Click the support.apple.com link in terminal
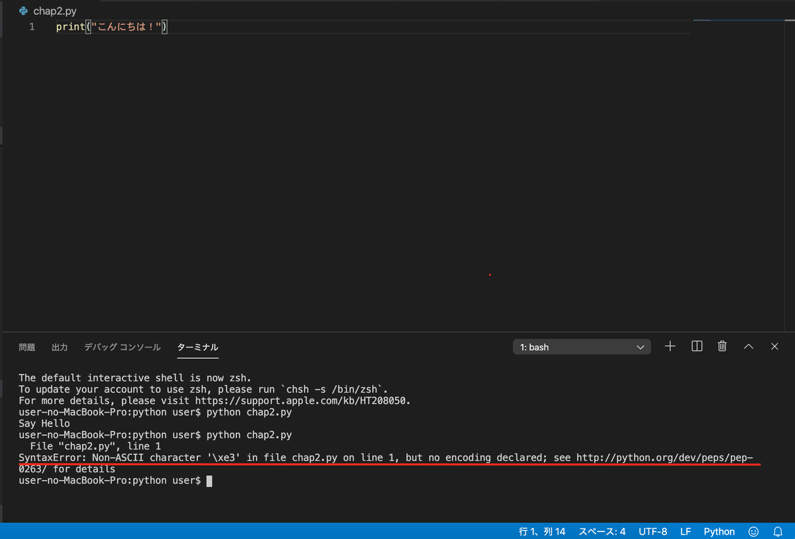This screenshot has height=539, width=795. click(302, 401)
